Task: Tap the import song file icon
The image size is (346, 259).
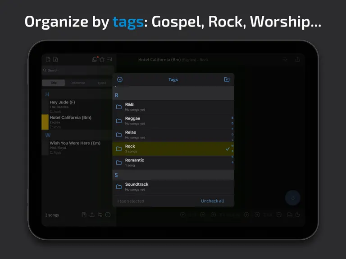Action: pyautogui.click(x=55, y=59)
